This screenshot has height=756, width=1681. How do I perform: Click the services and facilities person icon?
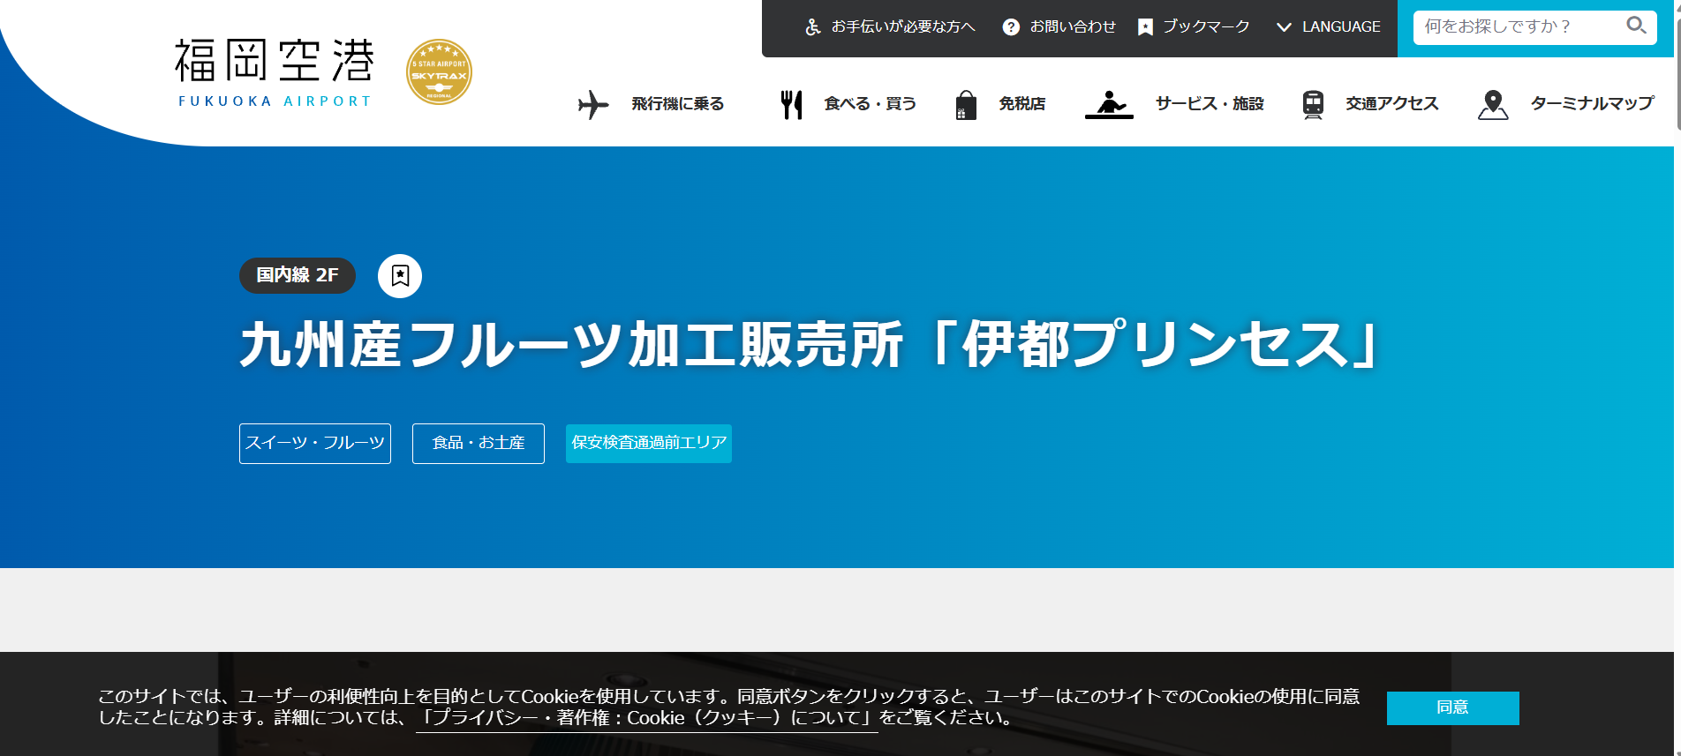point(1109,104)
